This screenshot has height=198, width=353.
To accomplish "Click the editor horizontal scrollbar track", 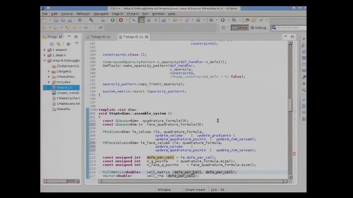I will coord(192,181).
